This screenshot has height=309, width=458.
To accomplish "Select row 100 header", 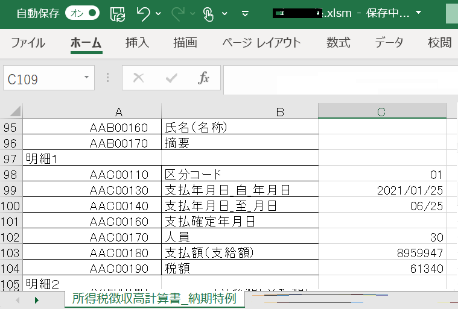I will coord(11,206).
